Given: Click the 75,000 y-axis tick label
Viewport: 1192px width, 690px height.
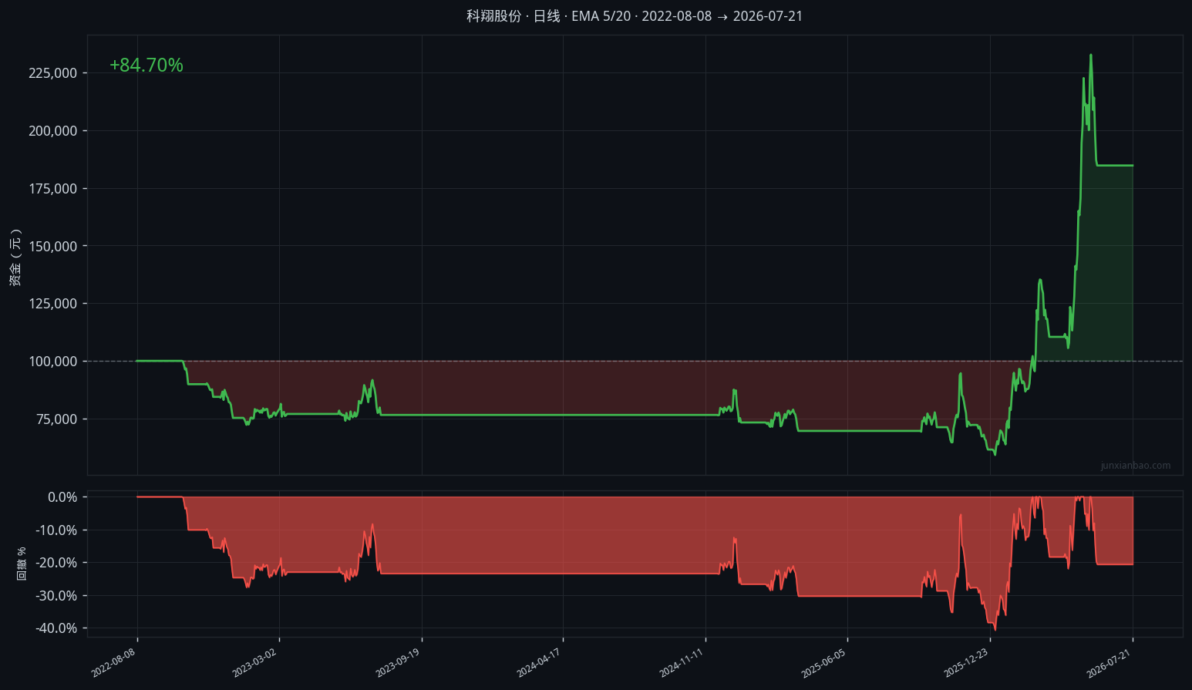Looking at the screenshot, I should (x=57, y=419).
